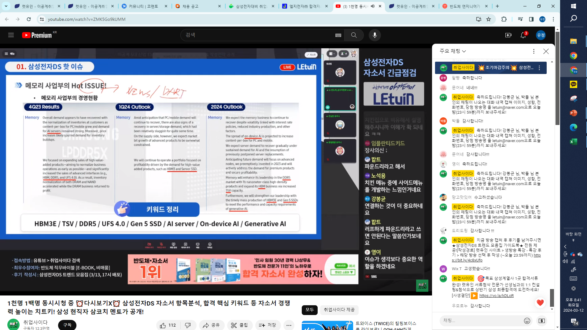Image resolution: width=587 pixels, height=330 pixels.
Task: Open more actions ellipsis below the video
Action: (289, 325)
